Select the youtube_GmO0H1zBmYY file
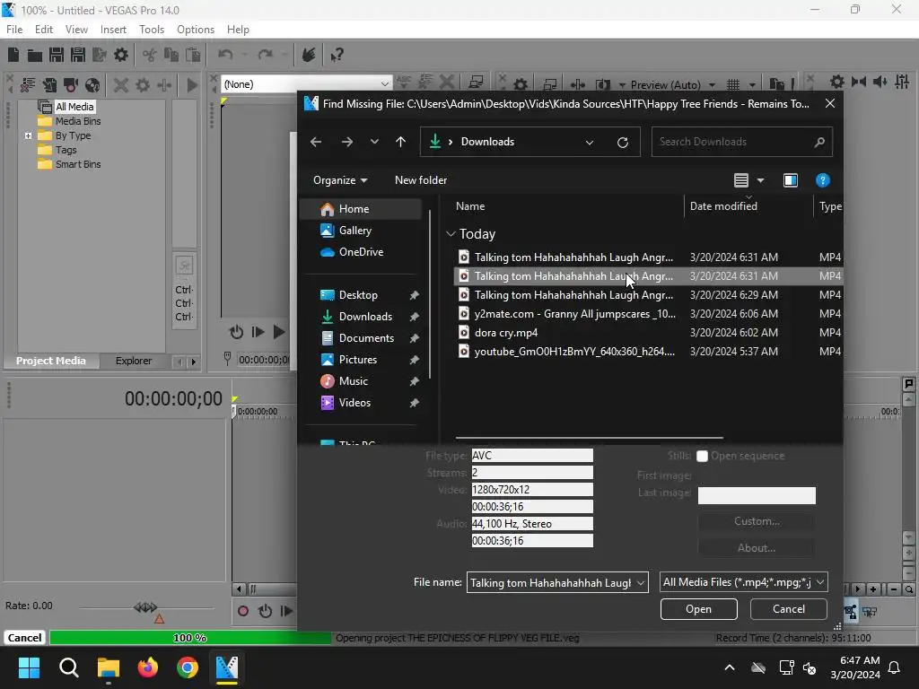 pyautogui.click(x=648, y=352)
